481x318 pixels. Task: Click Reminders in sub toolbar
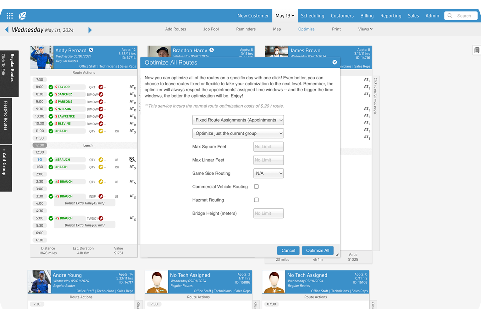tap(246, 29)
